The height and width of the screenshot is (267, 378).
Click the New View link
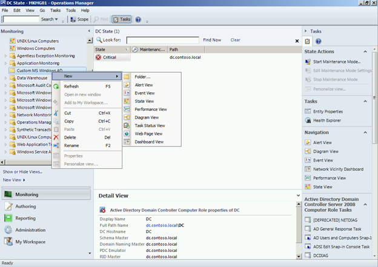12,180
